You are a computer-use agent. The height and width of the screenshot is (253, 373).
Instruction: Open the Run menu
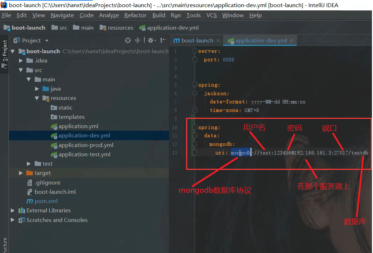[x=176, y=15]
